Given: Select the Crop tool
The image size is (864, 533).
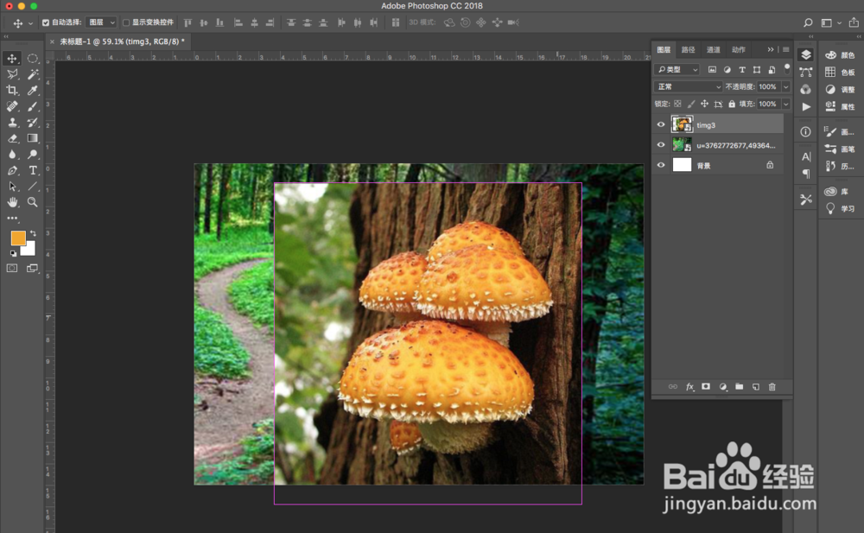Looking at the screenshot, I should [12, 90].
